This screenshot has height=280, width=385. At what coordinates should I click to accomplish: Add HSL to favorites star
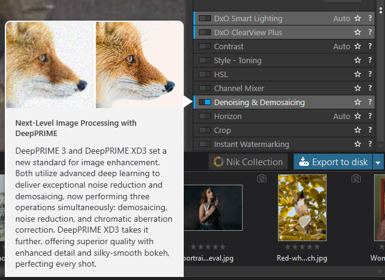coord(358,74)
